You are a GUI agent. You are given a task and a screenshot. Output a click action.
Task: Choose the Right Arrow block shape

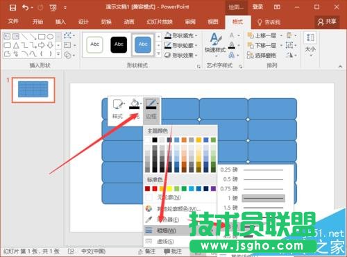tap(42, 45)
